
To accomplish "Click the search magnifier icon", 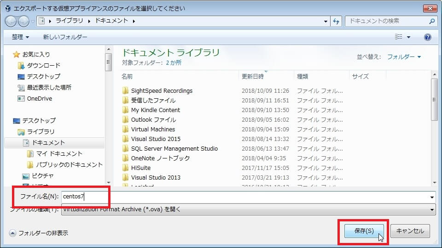I will (432, 21).
